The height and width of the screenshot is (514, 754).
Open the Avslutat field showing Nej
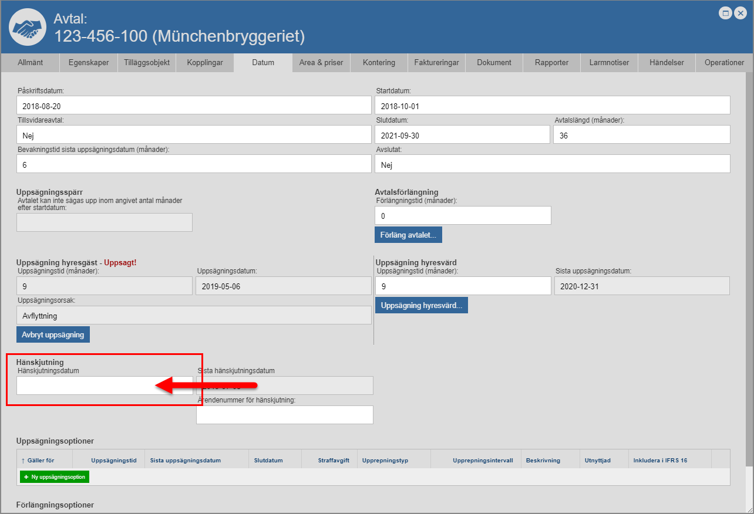pos(552,164)
